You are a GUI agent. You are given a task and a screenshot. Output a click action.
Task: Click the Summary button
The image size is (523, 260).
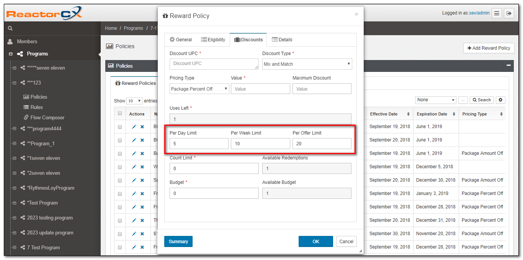[x=178, y=241]
